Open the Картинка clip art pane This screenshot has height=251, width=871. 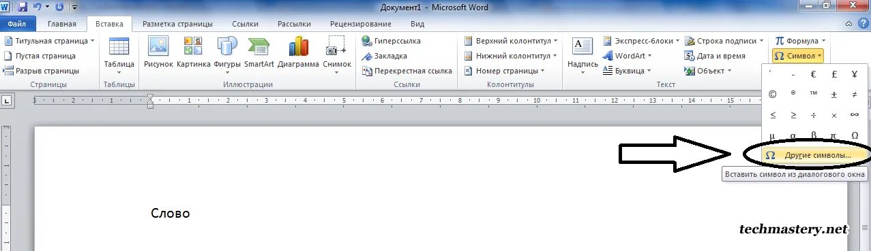click(193, 53)
